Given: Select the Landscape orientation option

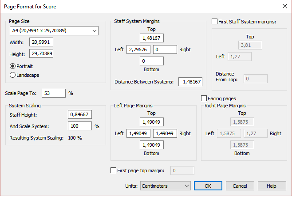Looking at the screenshot, I should tap(13, 75).
